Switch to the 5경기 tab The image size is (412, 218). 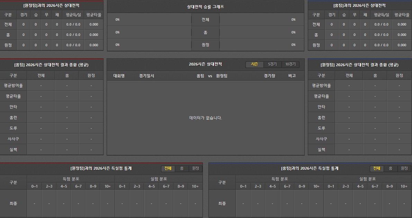272,65
